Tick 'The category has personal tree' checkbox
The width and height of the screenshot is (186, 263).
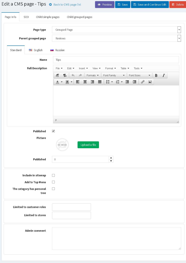pyautogui.click(x=53, y=189)
